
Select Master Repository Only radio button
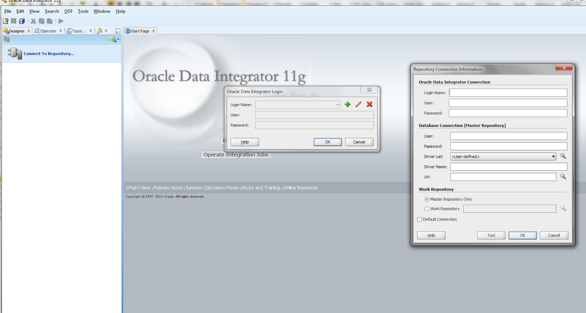(x=427, y=199)
